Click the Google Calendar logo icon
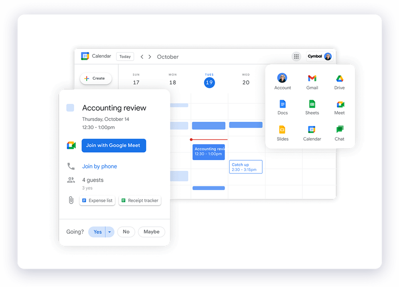Screen dimensions: 399x287 click(x=85, y=56)
